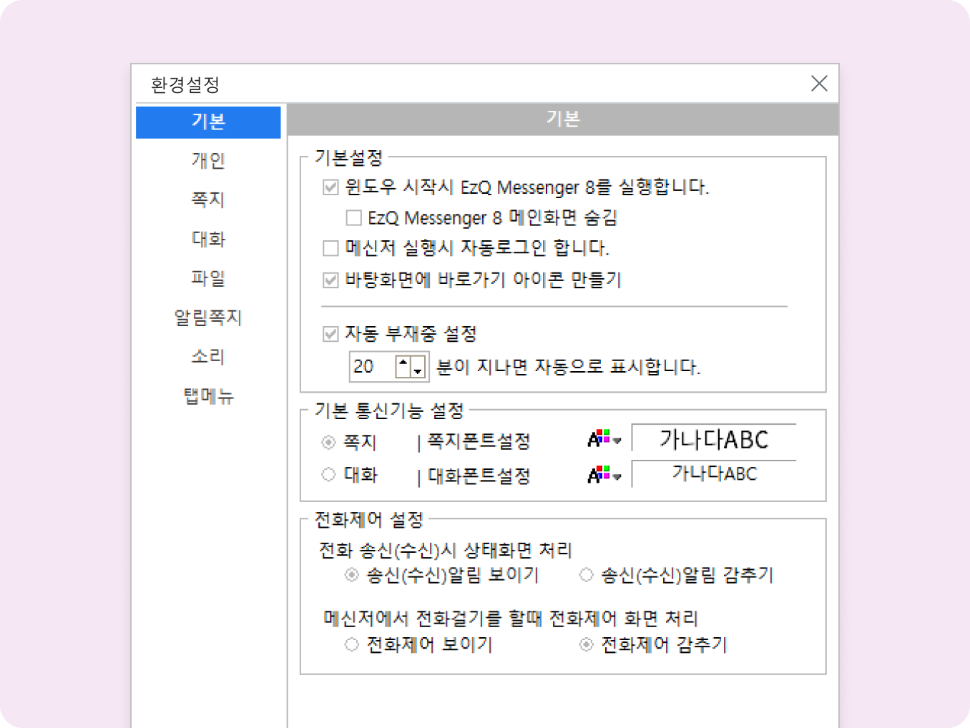Close the 환경설정 window
The width and height of the screenshot is (970, 728).
(x=819, y=84)
